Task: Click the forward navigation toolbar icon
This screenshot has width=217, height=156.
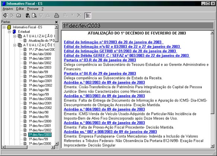Action: [x=12, y=15]
